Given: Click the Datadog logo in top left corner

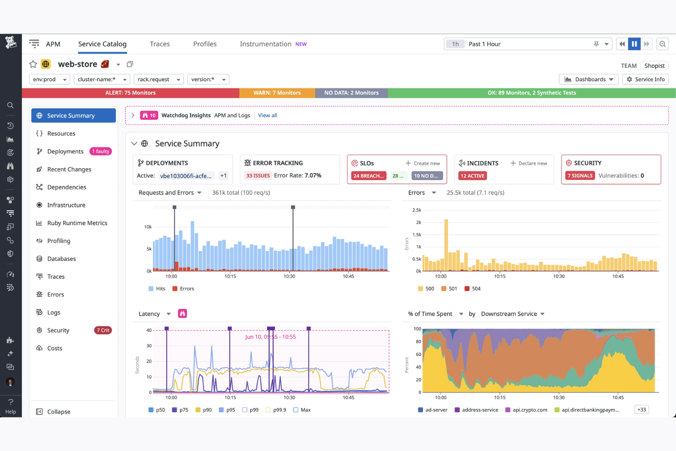Looking at the screenshot, I should point(11,43).
